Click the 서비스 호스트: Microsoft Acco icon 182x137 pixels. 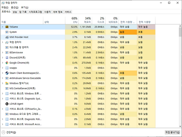tap(7, 124)
